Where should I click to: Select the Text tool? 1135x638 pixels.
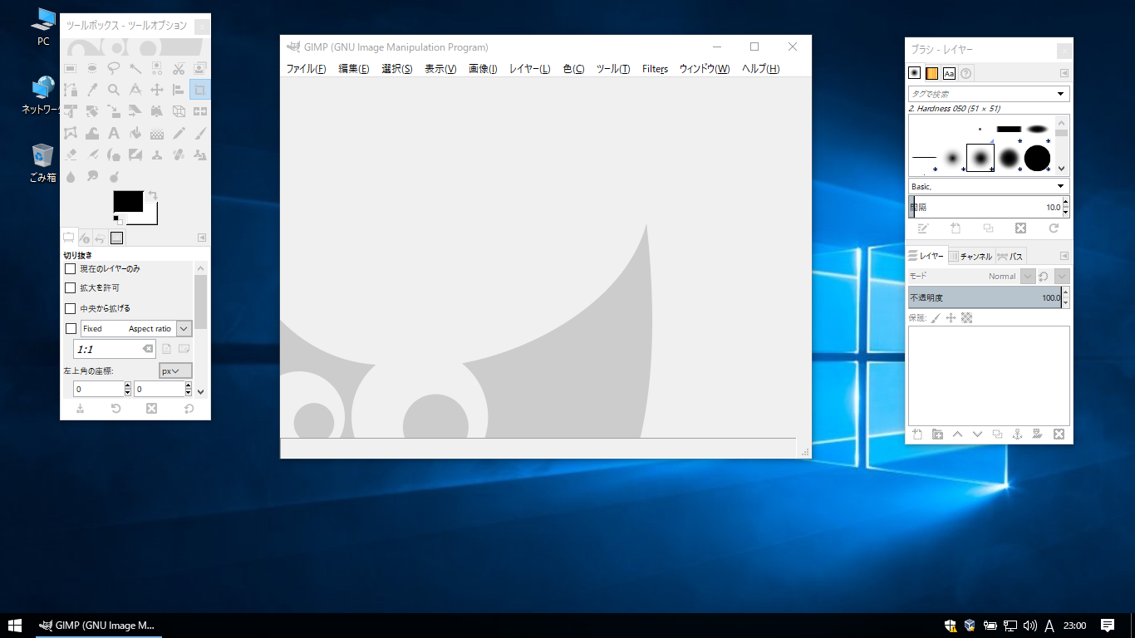click(x=114, y=133)
